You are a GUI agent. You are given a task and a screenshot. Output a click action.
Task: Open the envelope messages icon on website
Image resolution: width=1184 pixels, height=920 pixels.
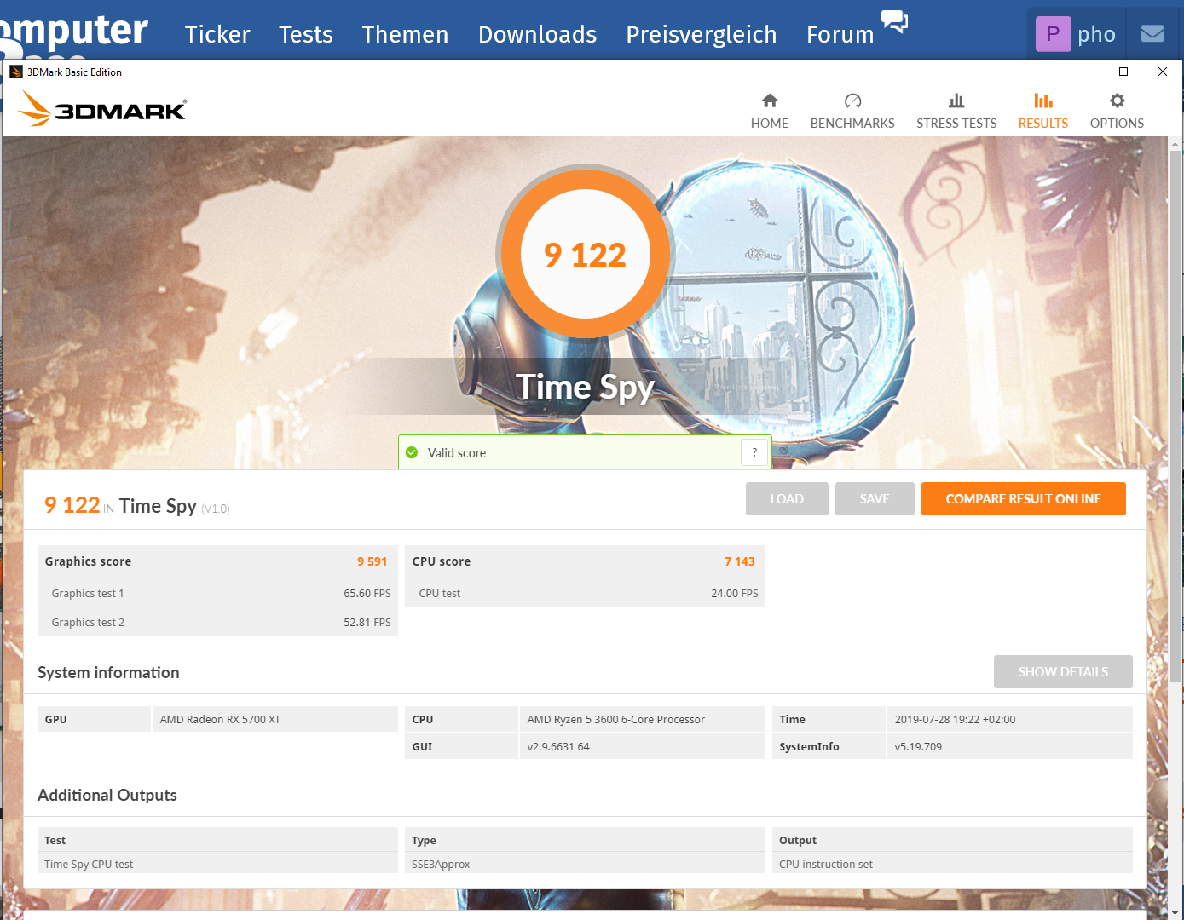(x=1152, y=33)
